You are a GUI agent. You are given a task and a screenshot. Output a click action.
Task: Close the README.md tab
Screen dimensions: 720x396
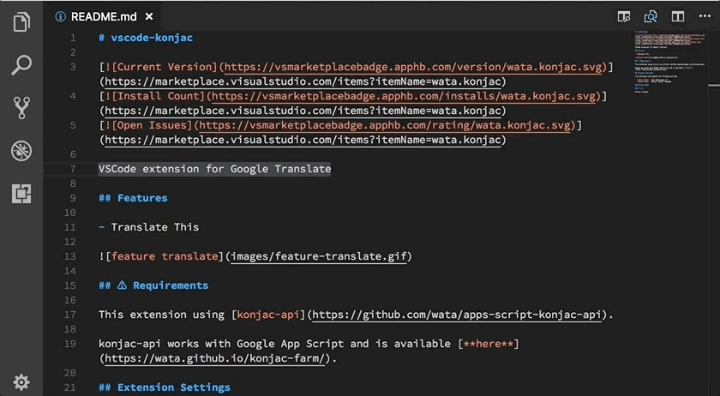[x=149, y=17]
